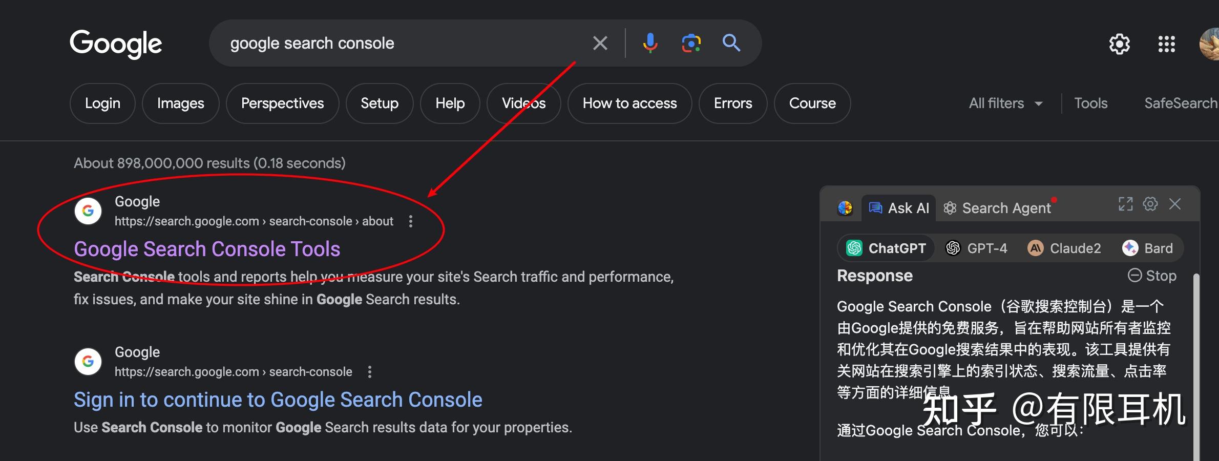The image size is (1219, 461).
Task: Switch to the Search Agent tab
Action: (997, 208)
